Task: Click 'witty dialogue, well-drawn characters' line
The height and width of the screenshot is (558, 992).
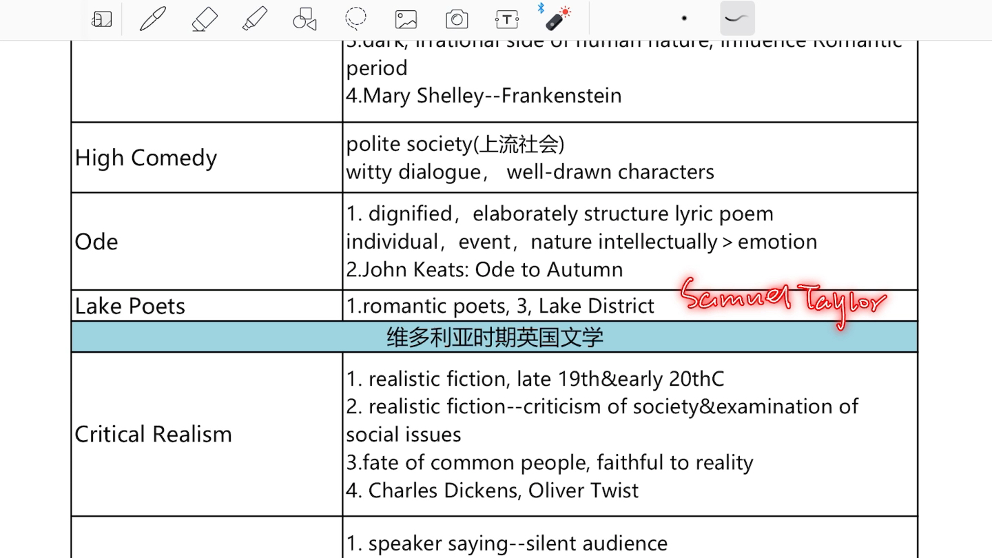Action: click(x=530, y=172)
